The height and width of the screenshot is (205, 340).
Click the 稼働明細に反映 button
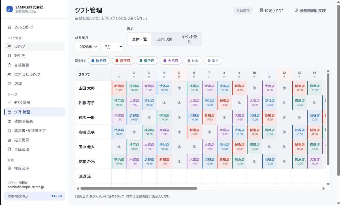[310, 10]
